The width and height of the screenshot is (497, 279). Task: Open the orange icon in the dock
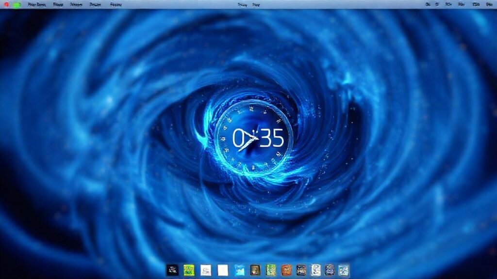pyautogui.click(x=286, y=270)
